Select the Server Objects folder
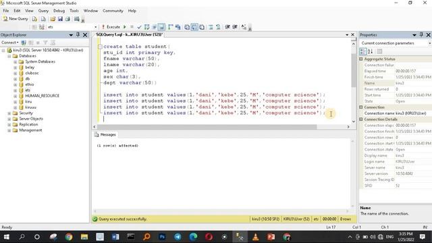 31,119
